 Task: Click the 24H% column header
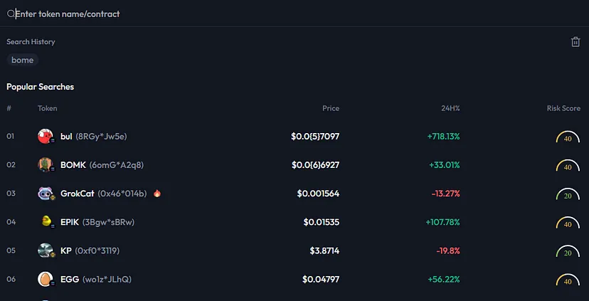tap(450, 108)
